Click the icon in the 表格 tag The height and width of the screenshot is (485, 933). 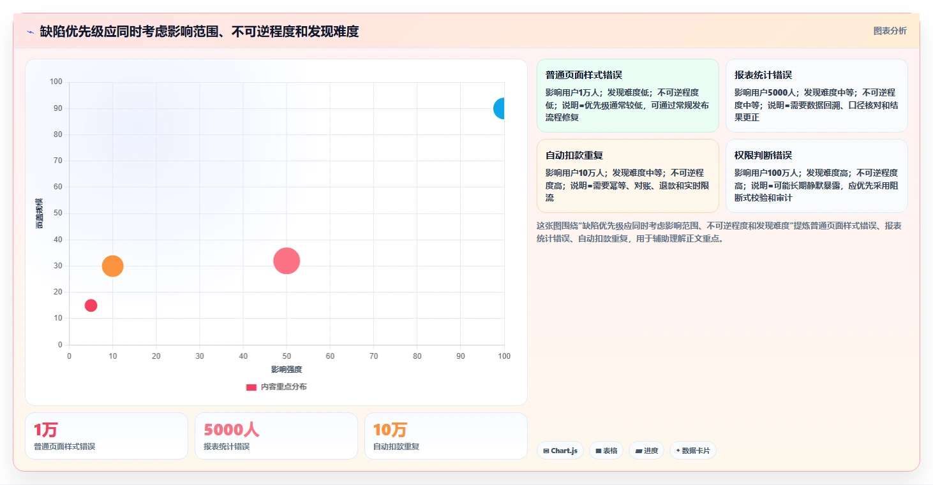pyautogui.click(x=599, y=451)
